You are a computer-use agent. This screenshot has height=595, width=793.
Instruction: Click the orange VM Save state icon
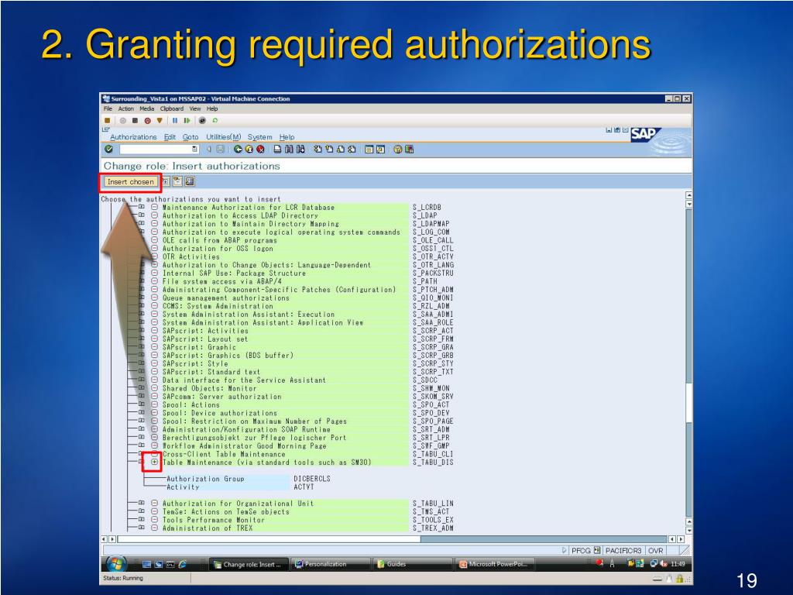(x=160, y=121)
